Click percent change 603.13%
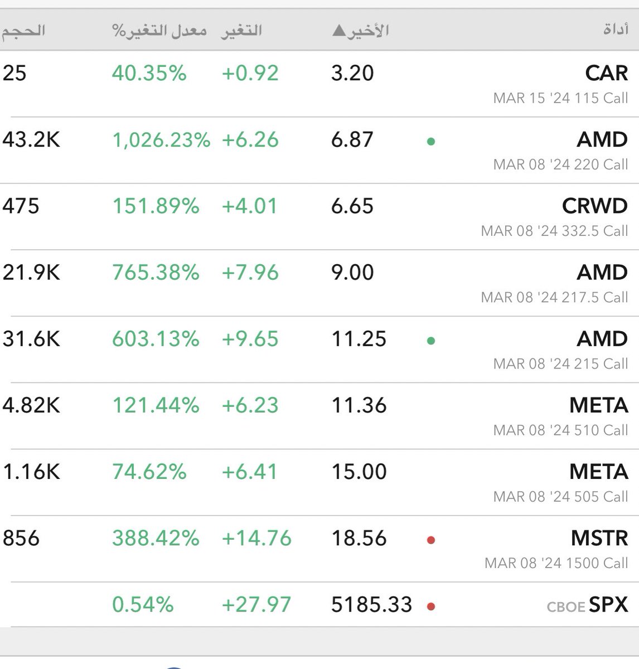The width and height of the screenshot is (639, 669). (x=156, y=338)
